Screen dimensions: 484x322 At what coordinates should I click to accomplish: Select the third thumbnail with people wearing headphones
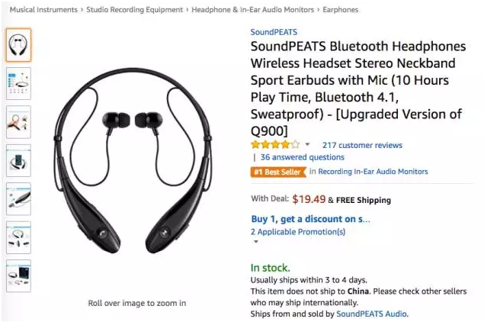pos(18,122)
